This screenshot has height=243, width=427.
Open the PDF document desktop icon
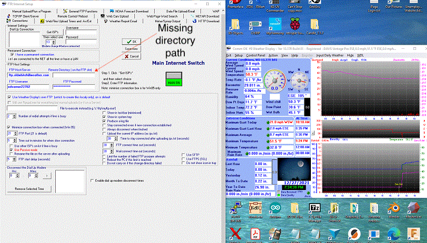(x=256, y=234)
